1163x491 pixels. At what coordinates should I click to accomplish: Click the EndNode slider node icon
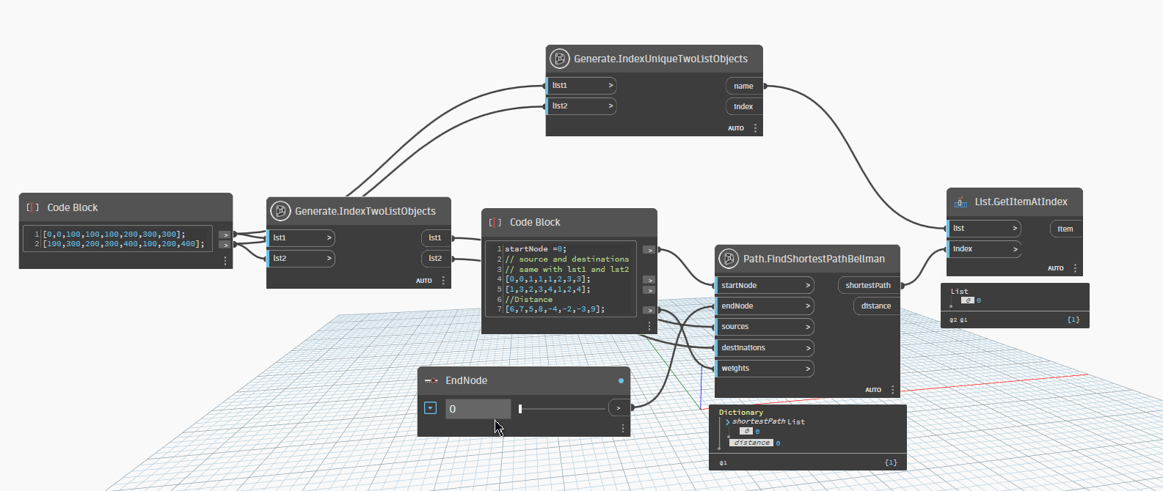(x=431, y=381)
